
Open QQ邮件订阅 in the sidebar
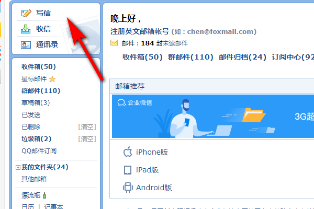[x=39, y=151]
